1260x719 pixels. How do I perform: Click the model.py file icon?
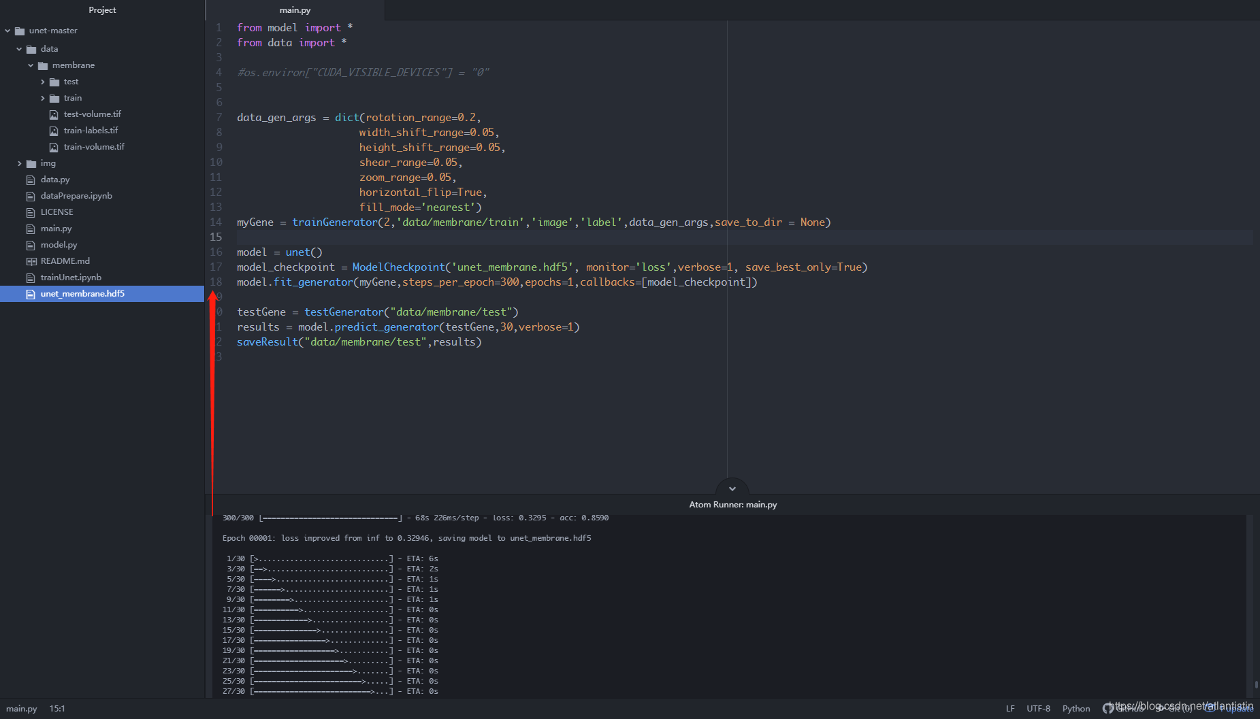coord(31,245)
